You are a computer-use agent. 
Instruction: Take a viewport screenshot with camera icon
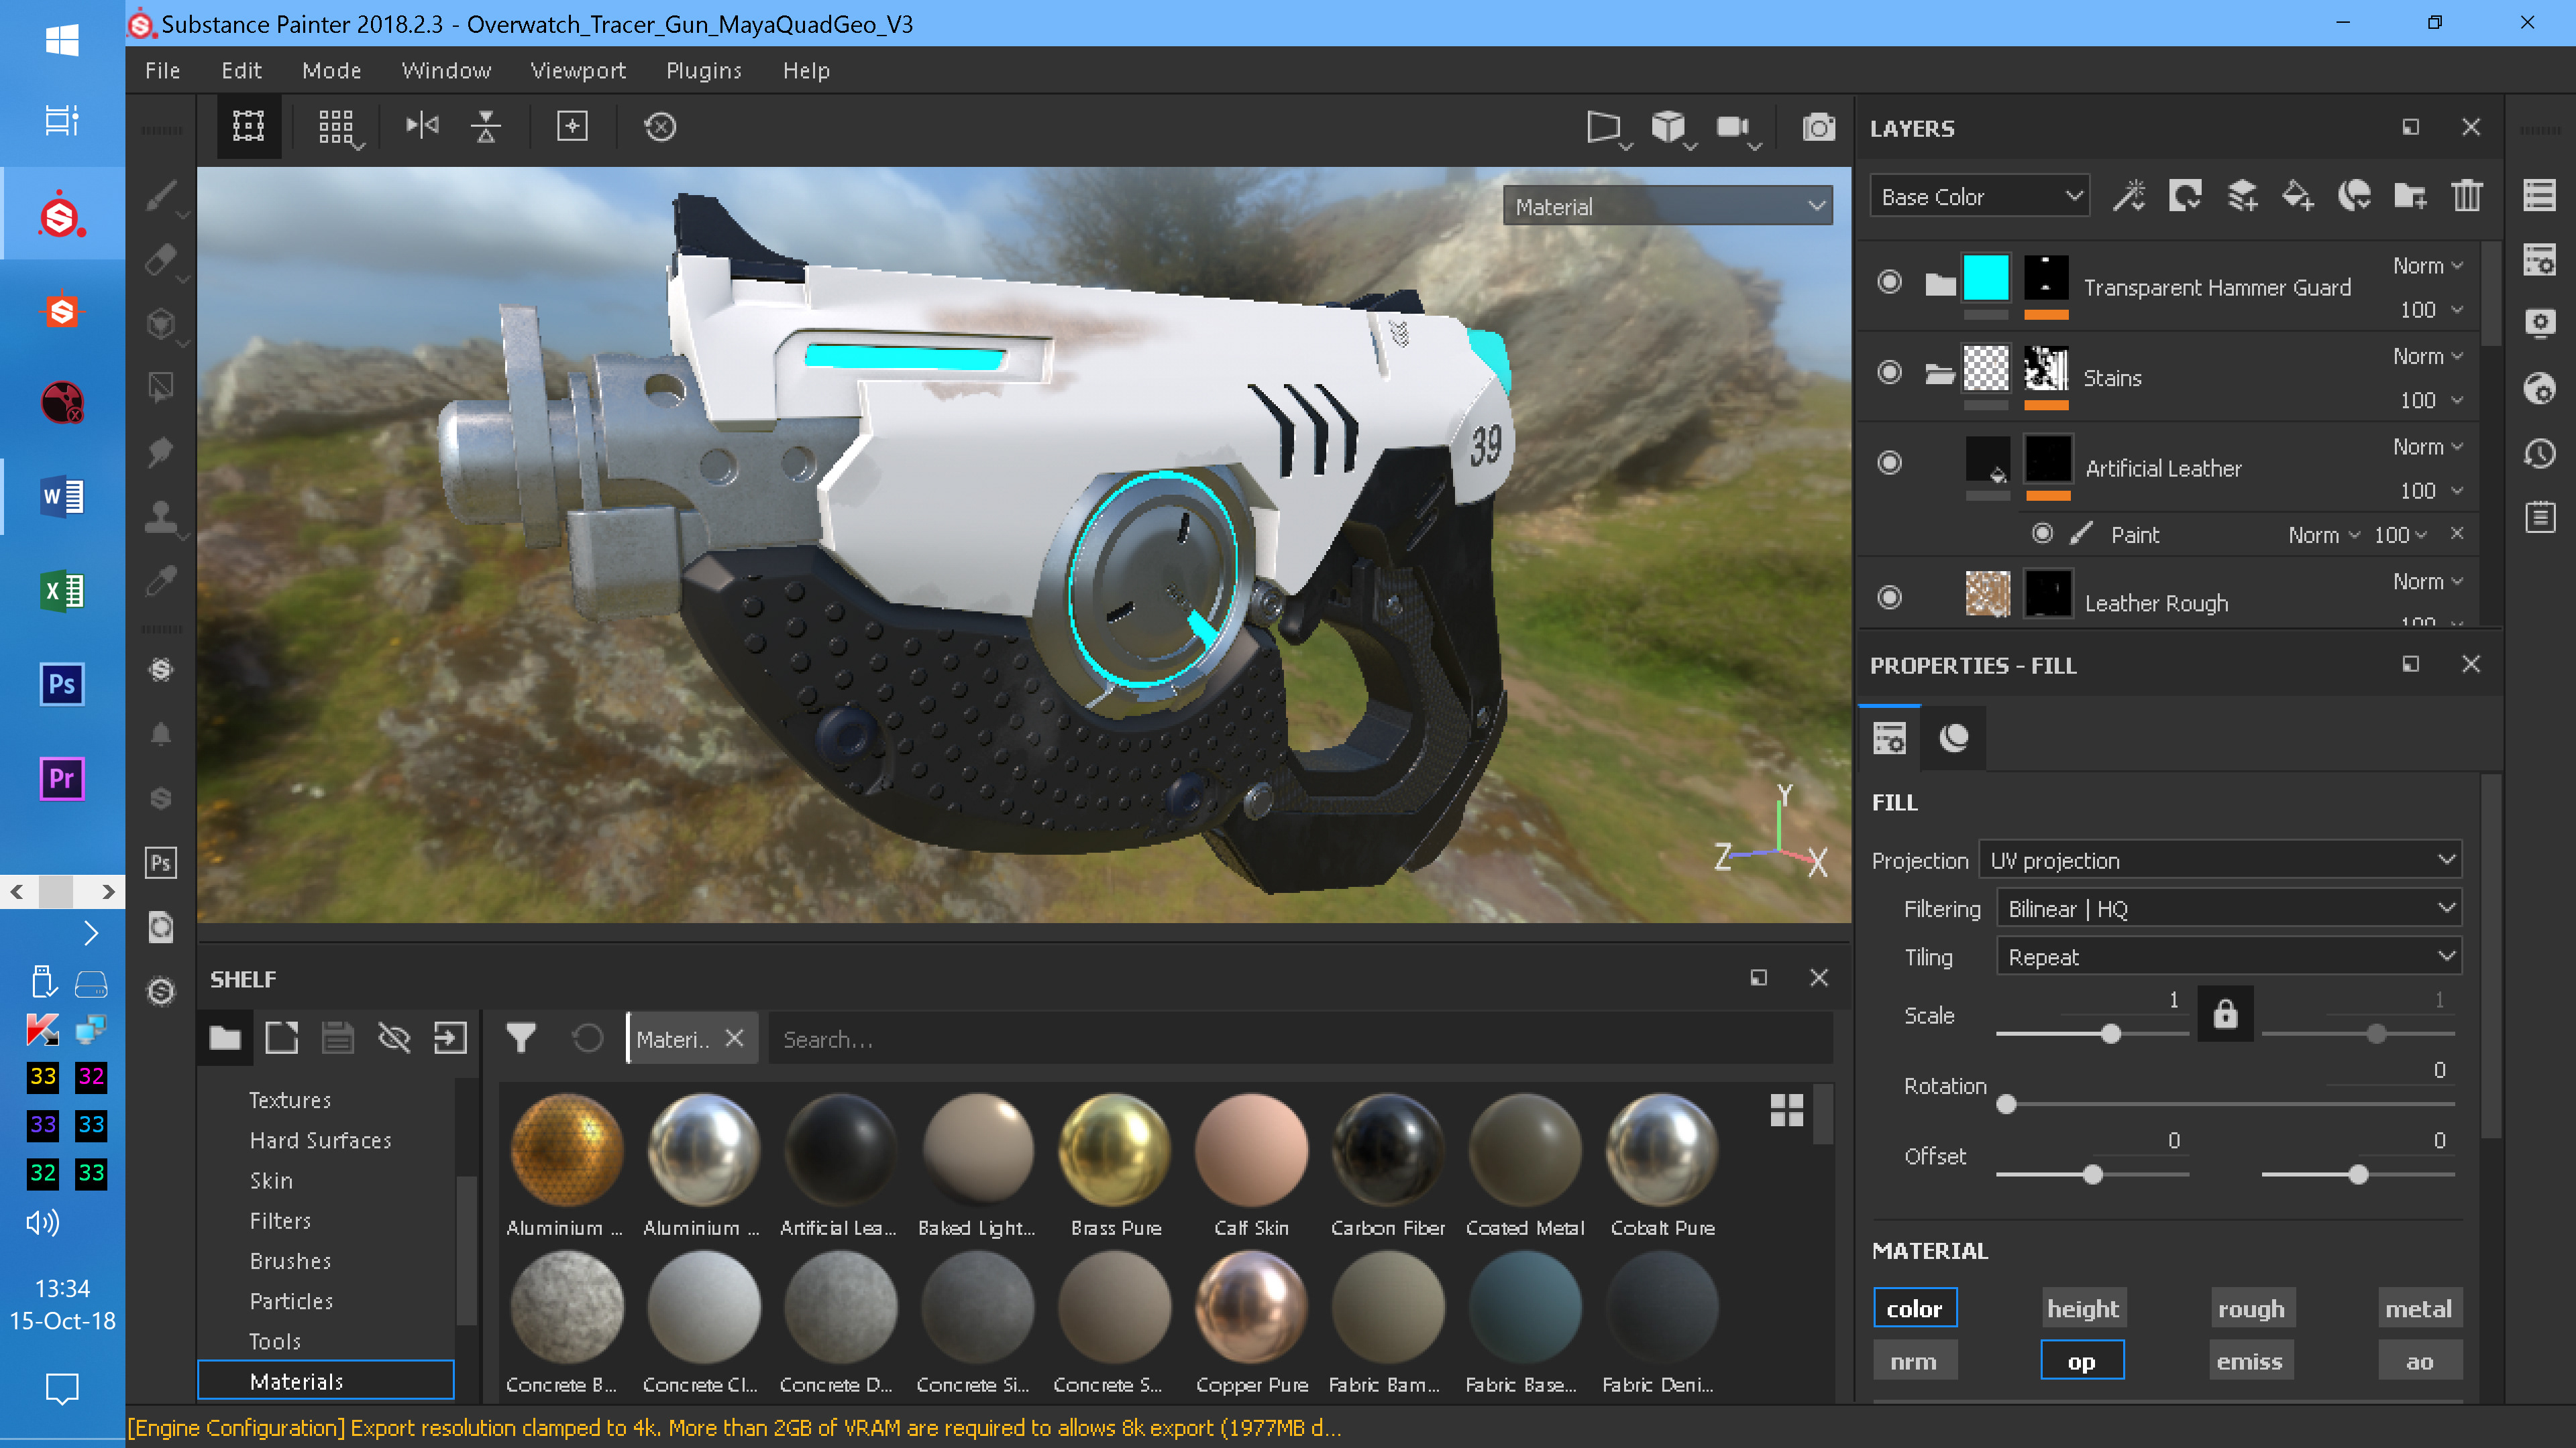[x=1818, y=127]
